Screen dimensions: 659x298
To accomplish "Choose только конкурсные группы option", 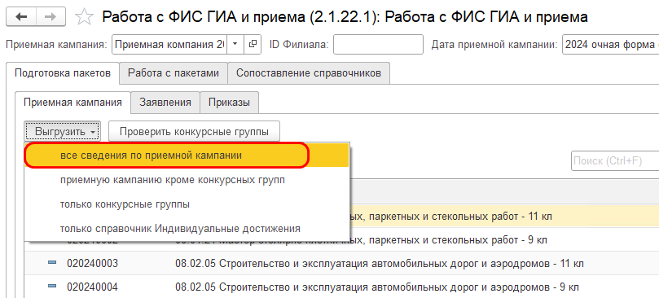I will [187, 204].
